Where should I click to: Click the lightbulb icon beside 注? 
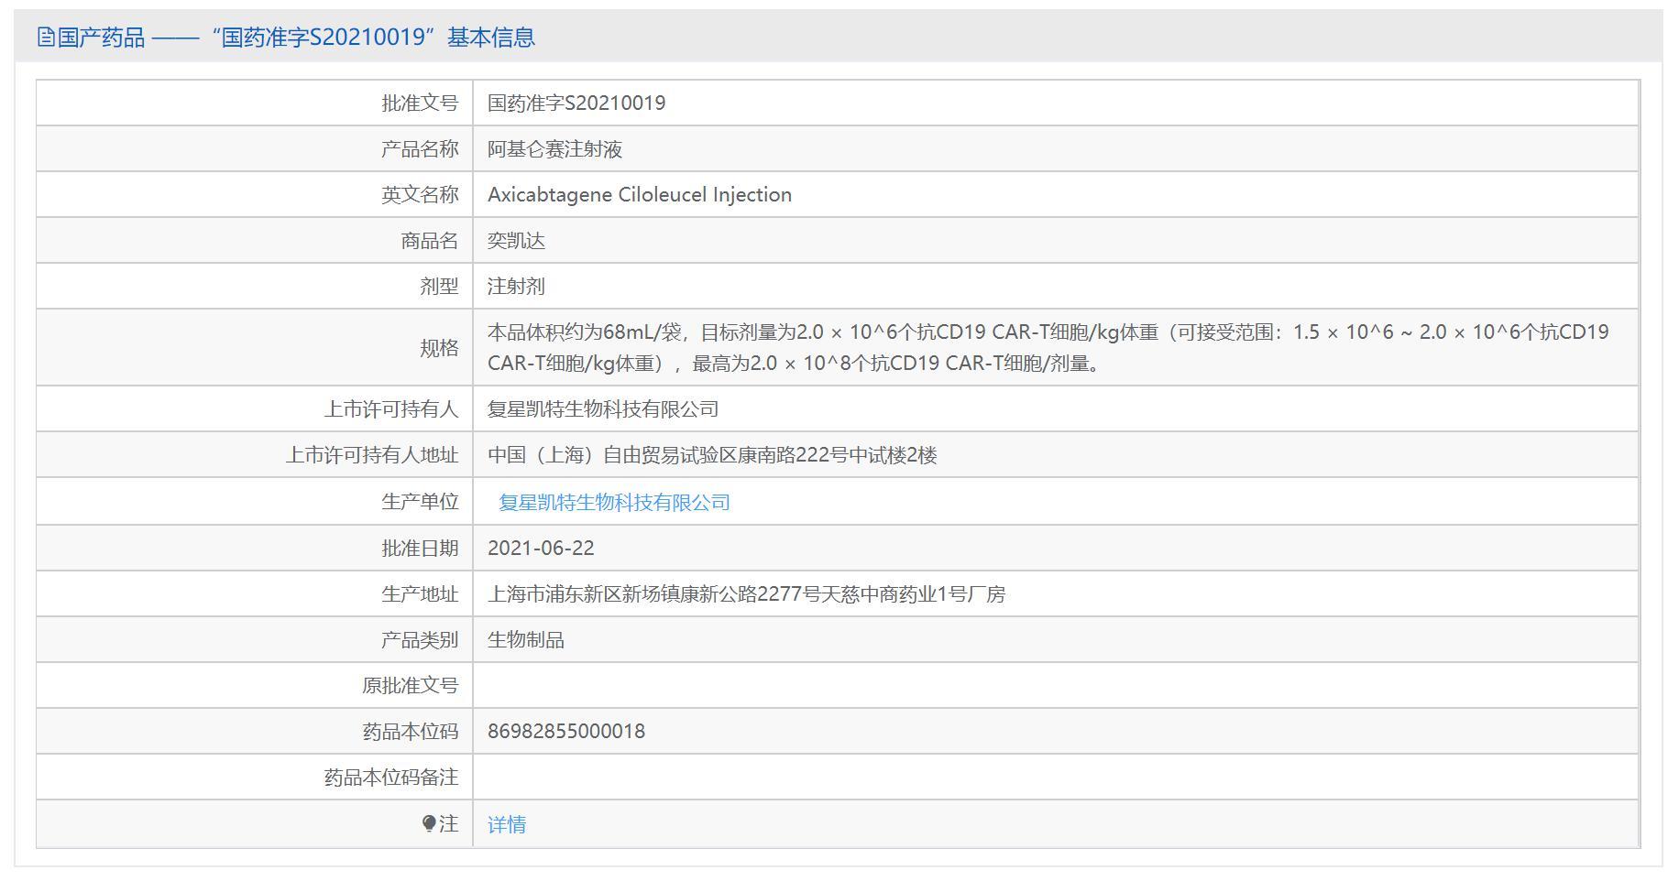pyautogui.click(x=429, y=823)
